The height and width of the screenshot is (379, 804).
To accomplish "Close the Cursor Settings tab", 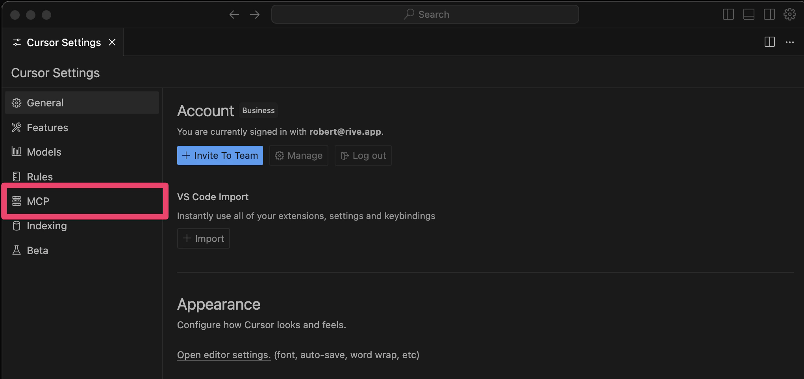I will [112, 42].
